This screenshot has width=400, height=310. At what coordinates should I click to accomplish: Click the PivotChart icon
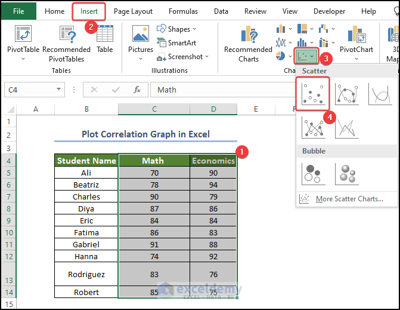tap(356, 33)
